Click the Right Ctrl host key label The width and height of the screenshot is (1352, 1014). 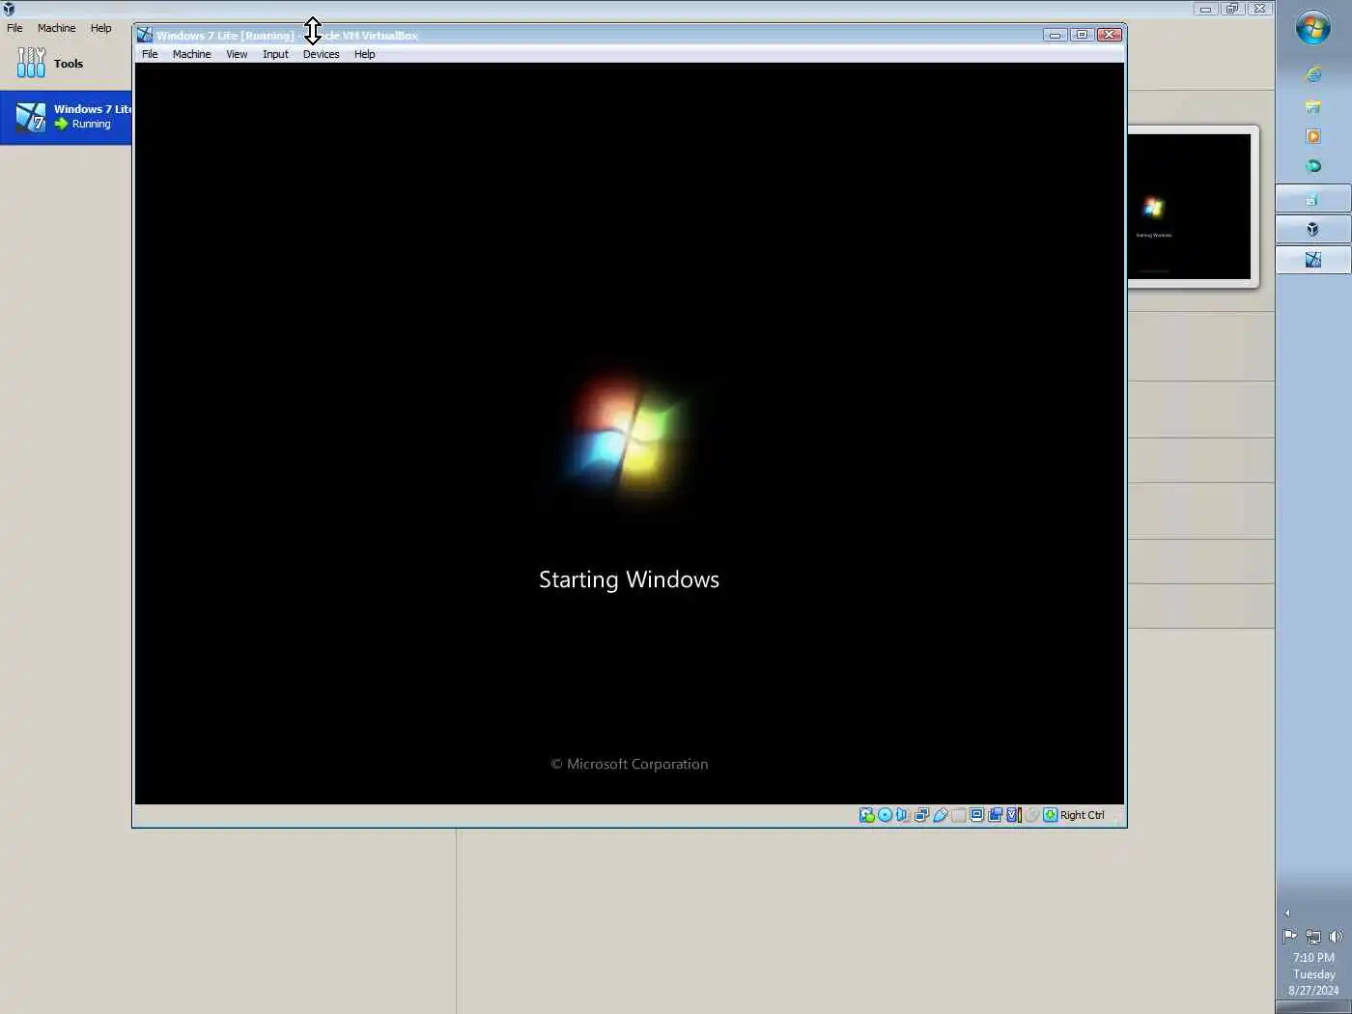point(1082,815)
